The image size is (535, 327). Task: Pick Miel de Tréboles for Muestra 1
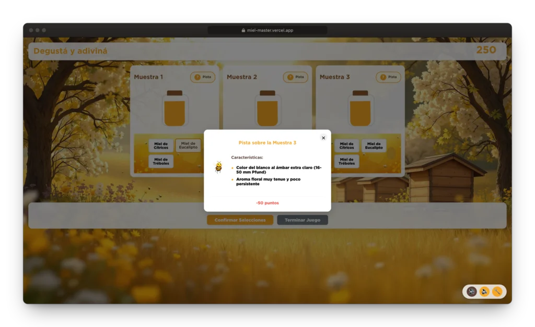coord(161,161)
